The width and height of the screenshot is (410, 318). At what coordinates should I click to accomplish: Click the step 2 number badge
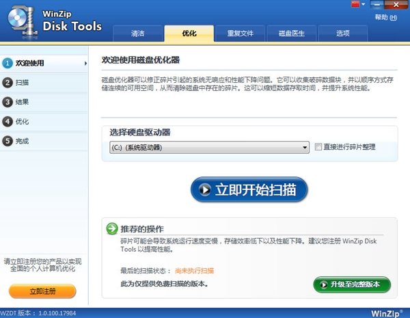coord(8,83)
